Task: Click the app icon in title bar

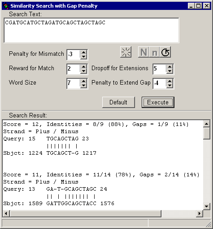Action: (x=6, y=6)
